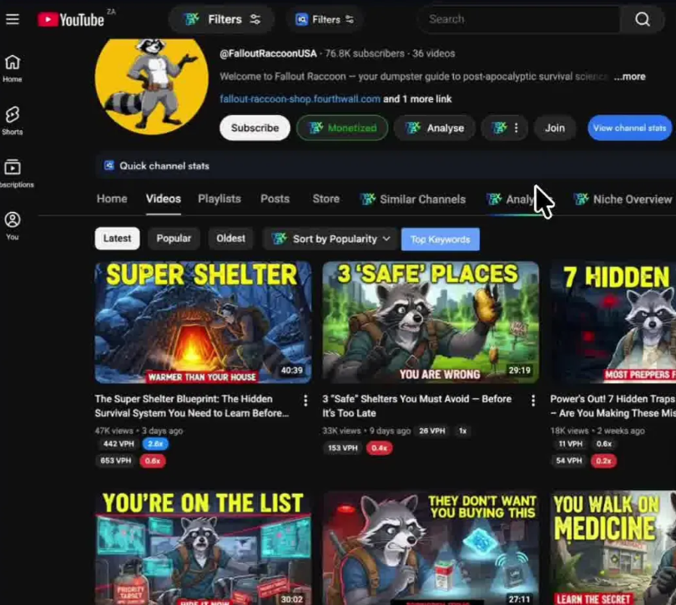Viewport: 676px width, 605px height.
Task: Open Subscriptions in the sidebar
Action: coord(13,174)
